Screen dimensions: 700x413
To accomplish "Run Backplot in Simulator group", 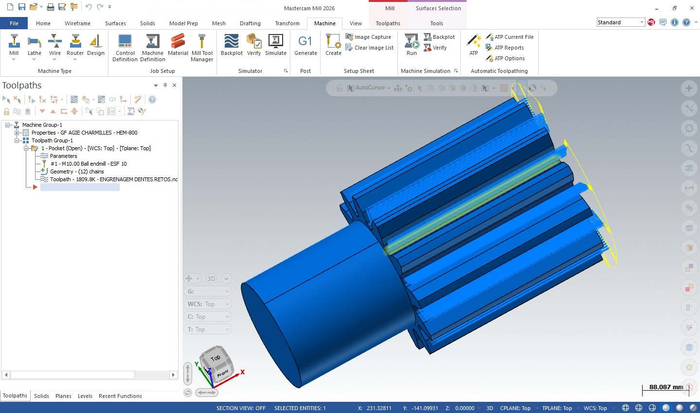I will (232, 45).
